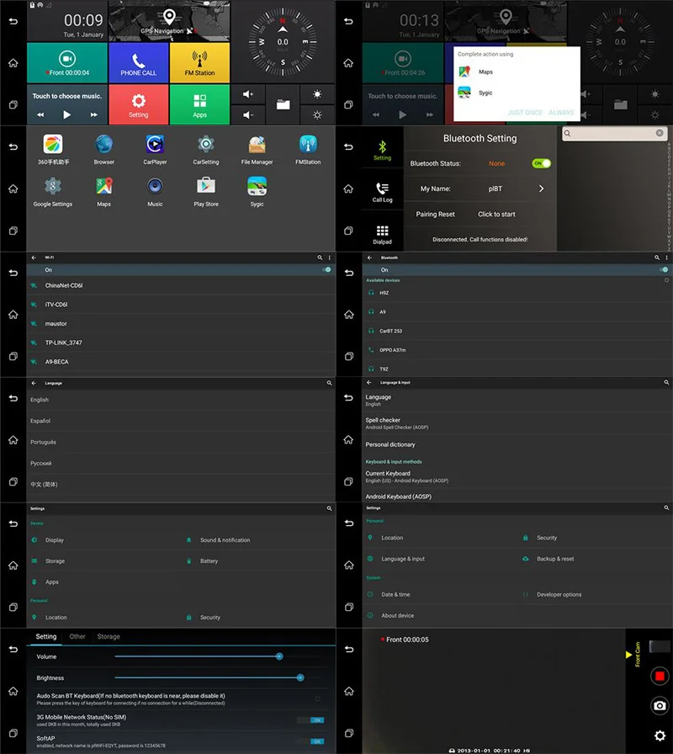673x754 pixels.
Task: Select Bluetooth Setting tab with Bluetooth icon
Action: (383, 150)
